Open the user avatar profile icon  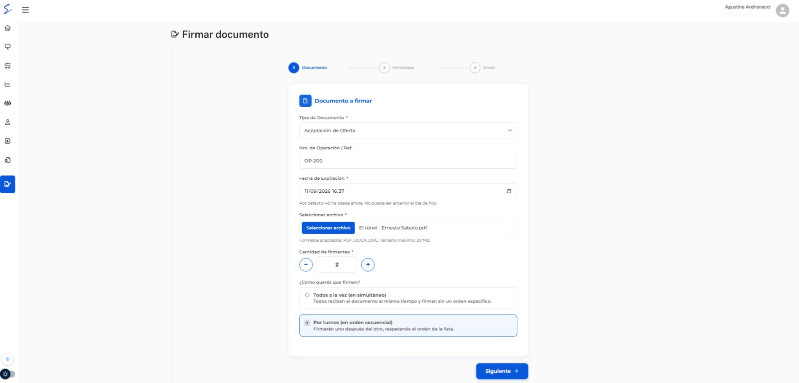783,10
